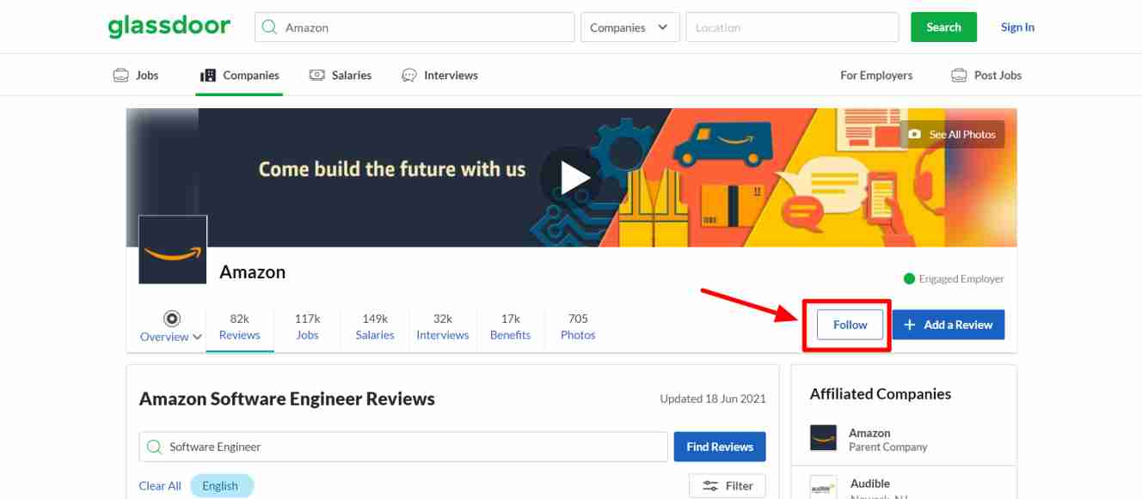1142x499 pixels.
Task: Open the 149k Salaries tab
Action: pos(375,327)
